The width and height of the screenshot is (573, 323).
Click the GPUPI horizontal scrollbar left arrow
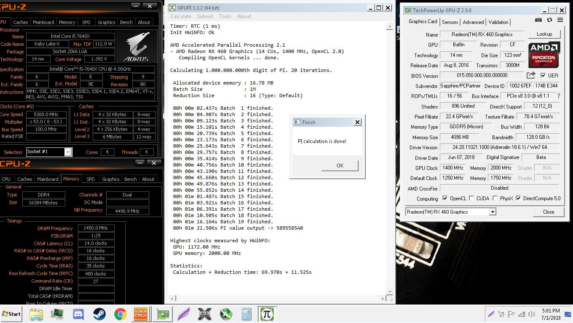pos(172,299)
